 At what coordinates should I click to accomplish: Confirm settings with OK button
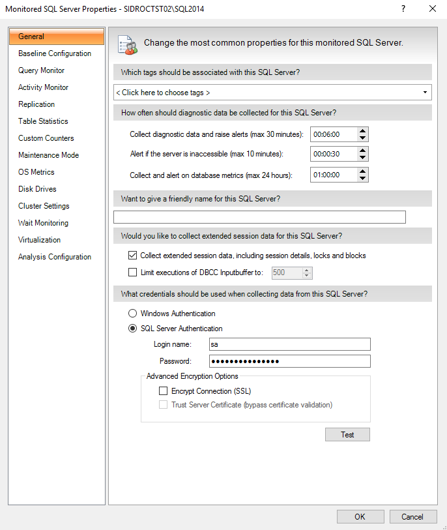point(360,517)
